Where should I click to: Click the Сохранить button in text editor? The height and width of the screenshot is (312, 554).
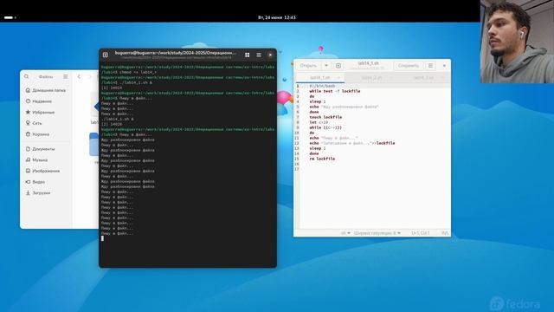click(408, 66)
